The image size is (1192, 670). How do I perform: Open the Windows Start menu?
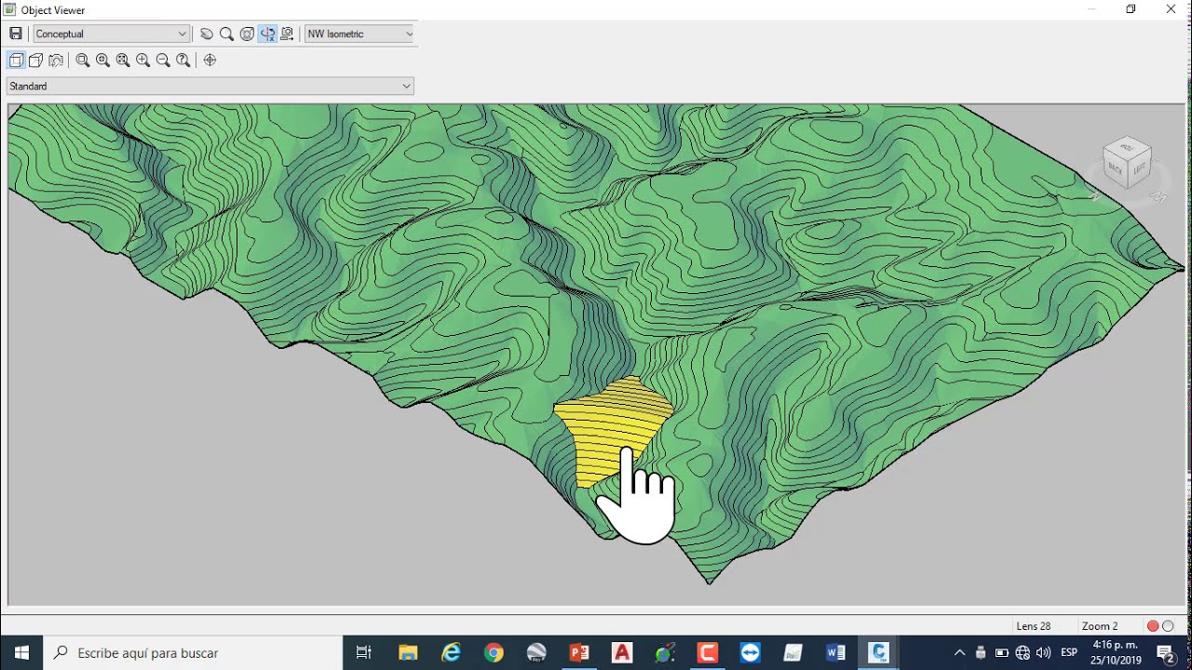(21, 653)
